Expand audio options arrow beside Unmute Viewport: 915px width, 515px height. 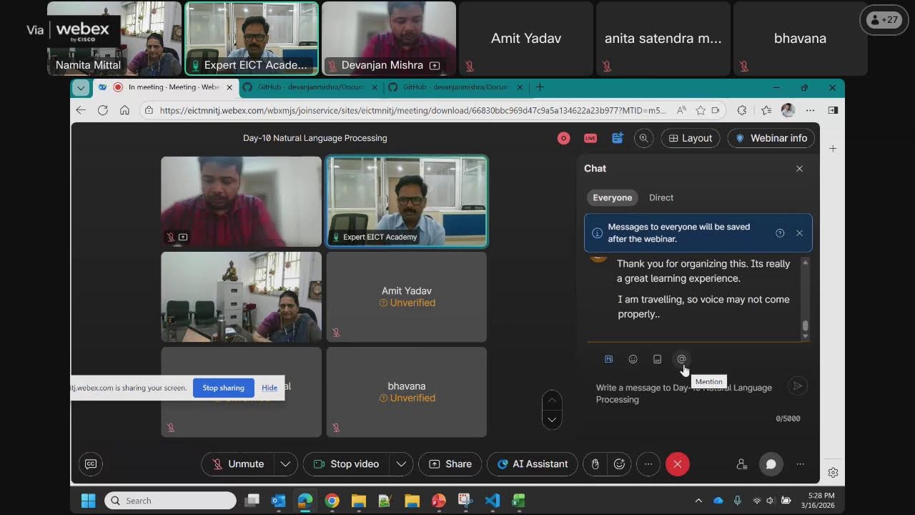click(x=285, y=464)
